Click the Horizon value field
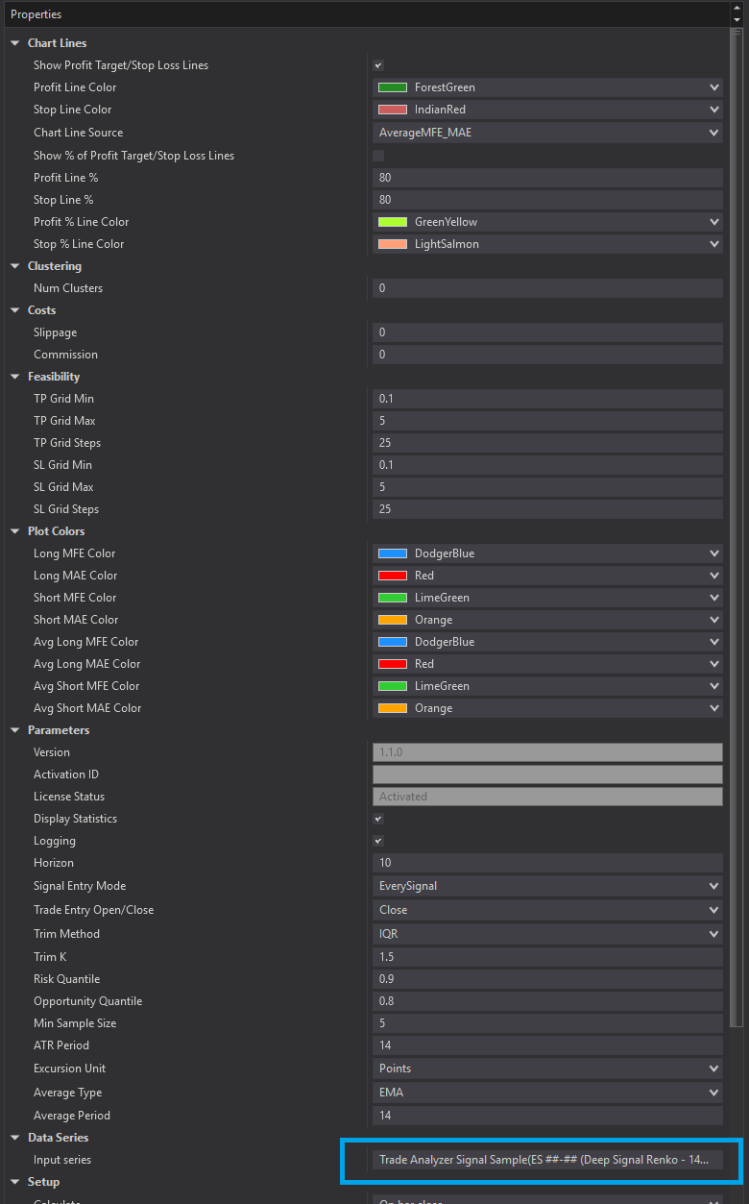Screen dimensions: 749x1204 pos(547,863)
